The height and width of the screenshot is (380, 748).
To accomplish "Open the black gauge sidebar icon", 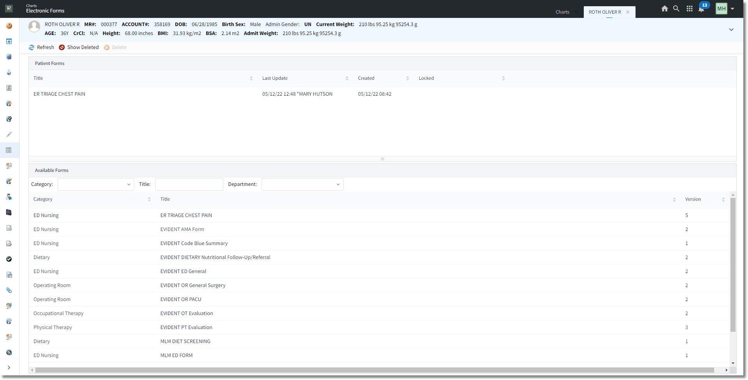I will [x=9, y=212].
